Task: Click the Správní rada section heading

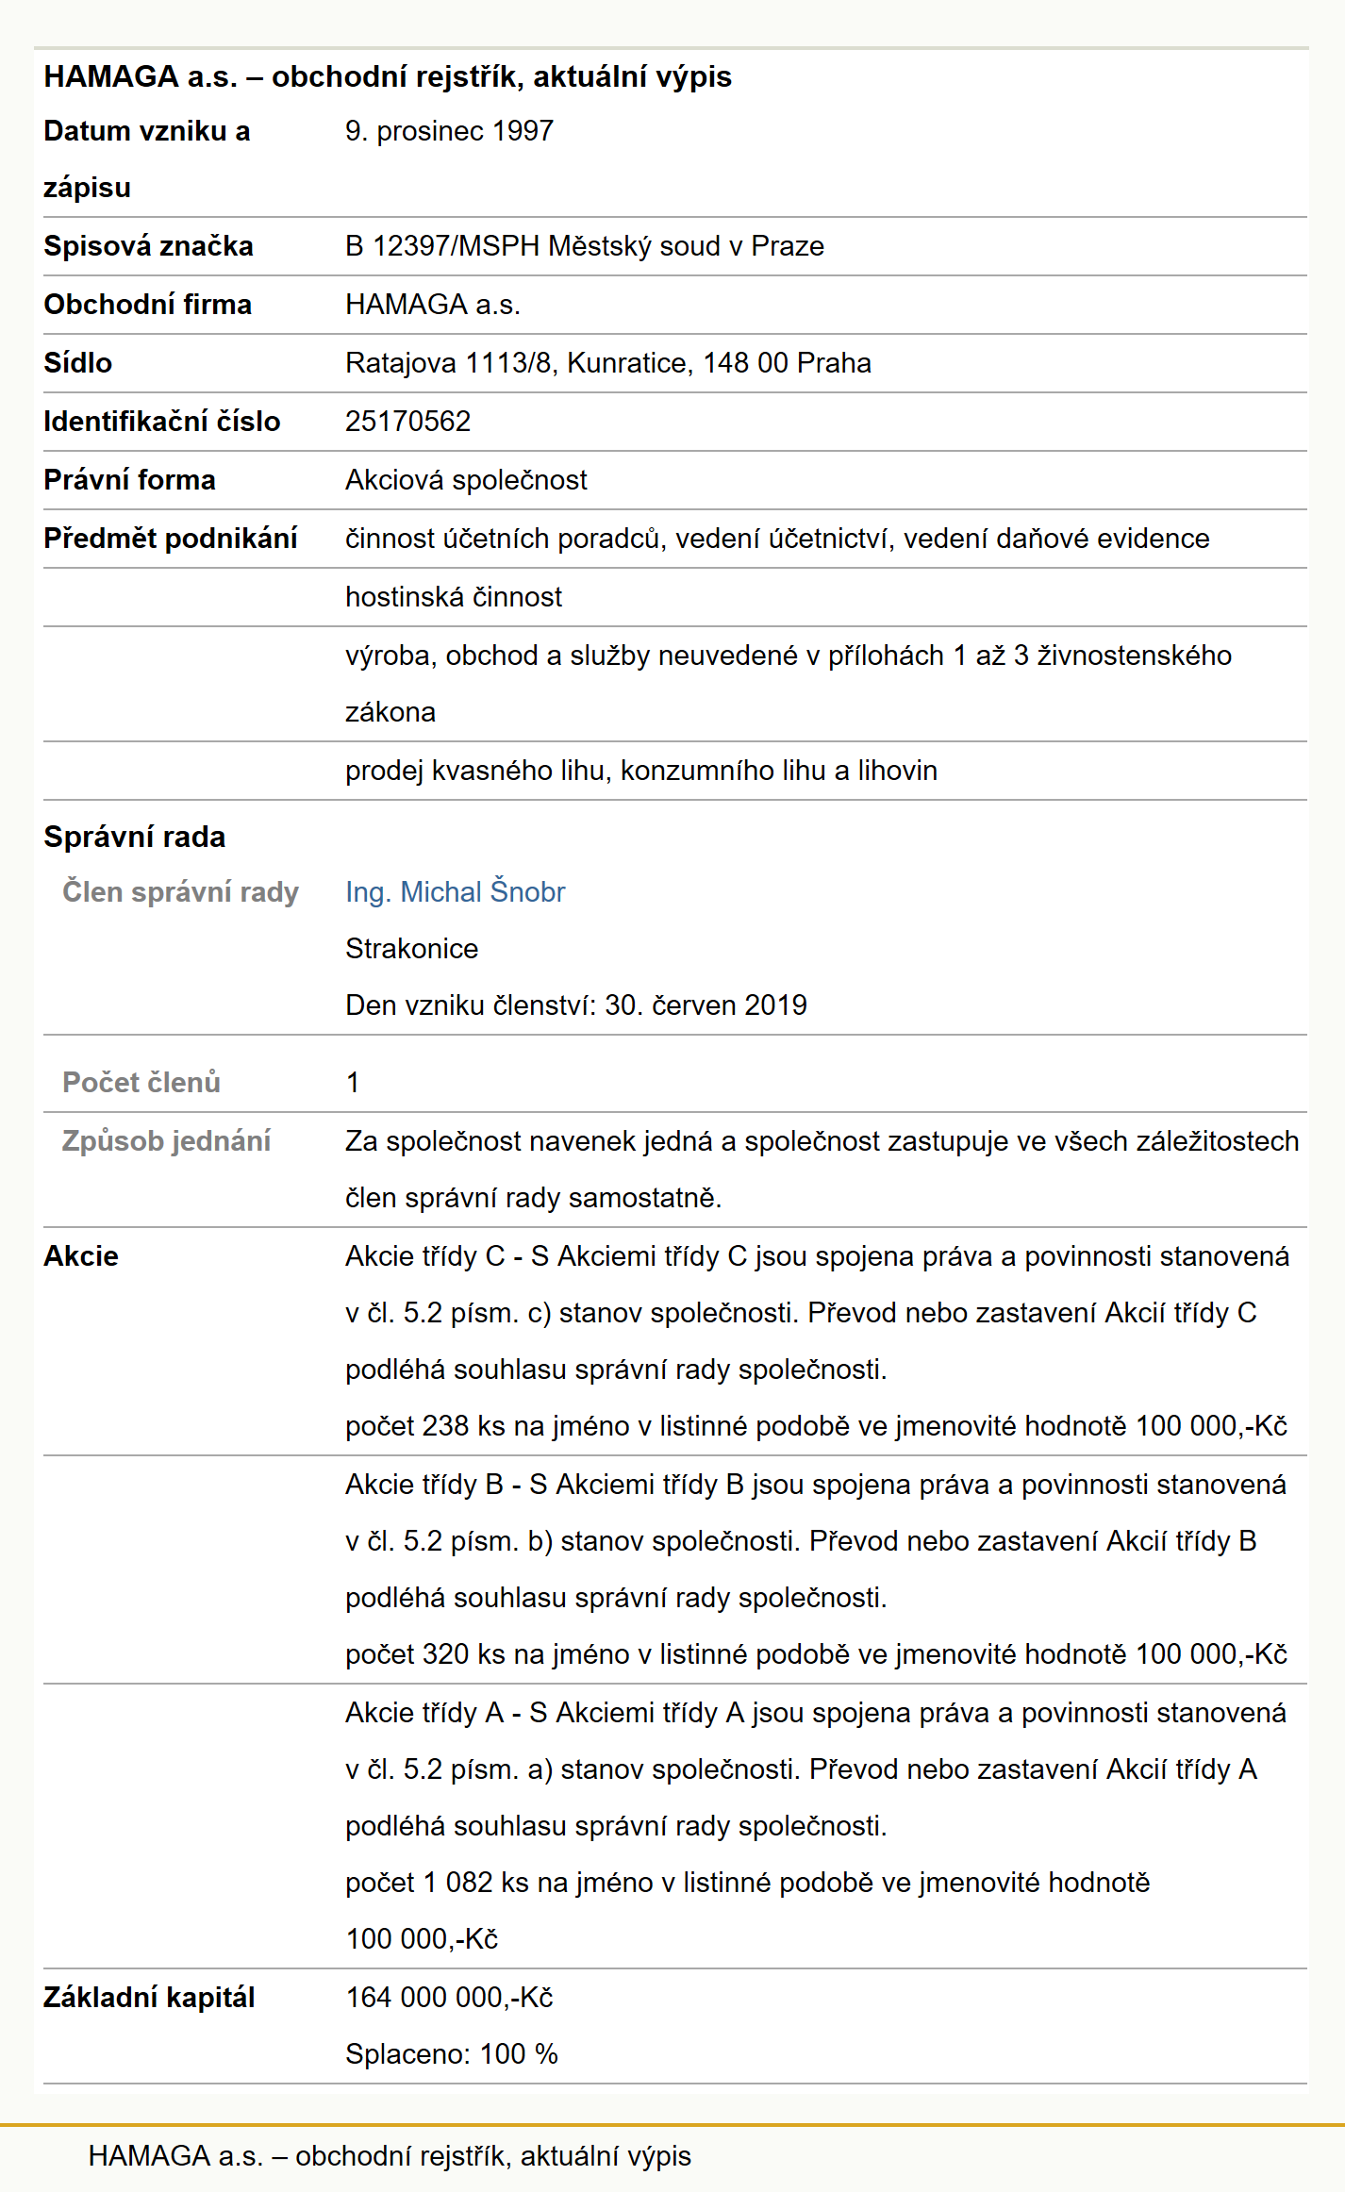Action: (135, 837)
